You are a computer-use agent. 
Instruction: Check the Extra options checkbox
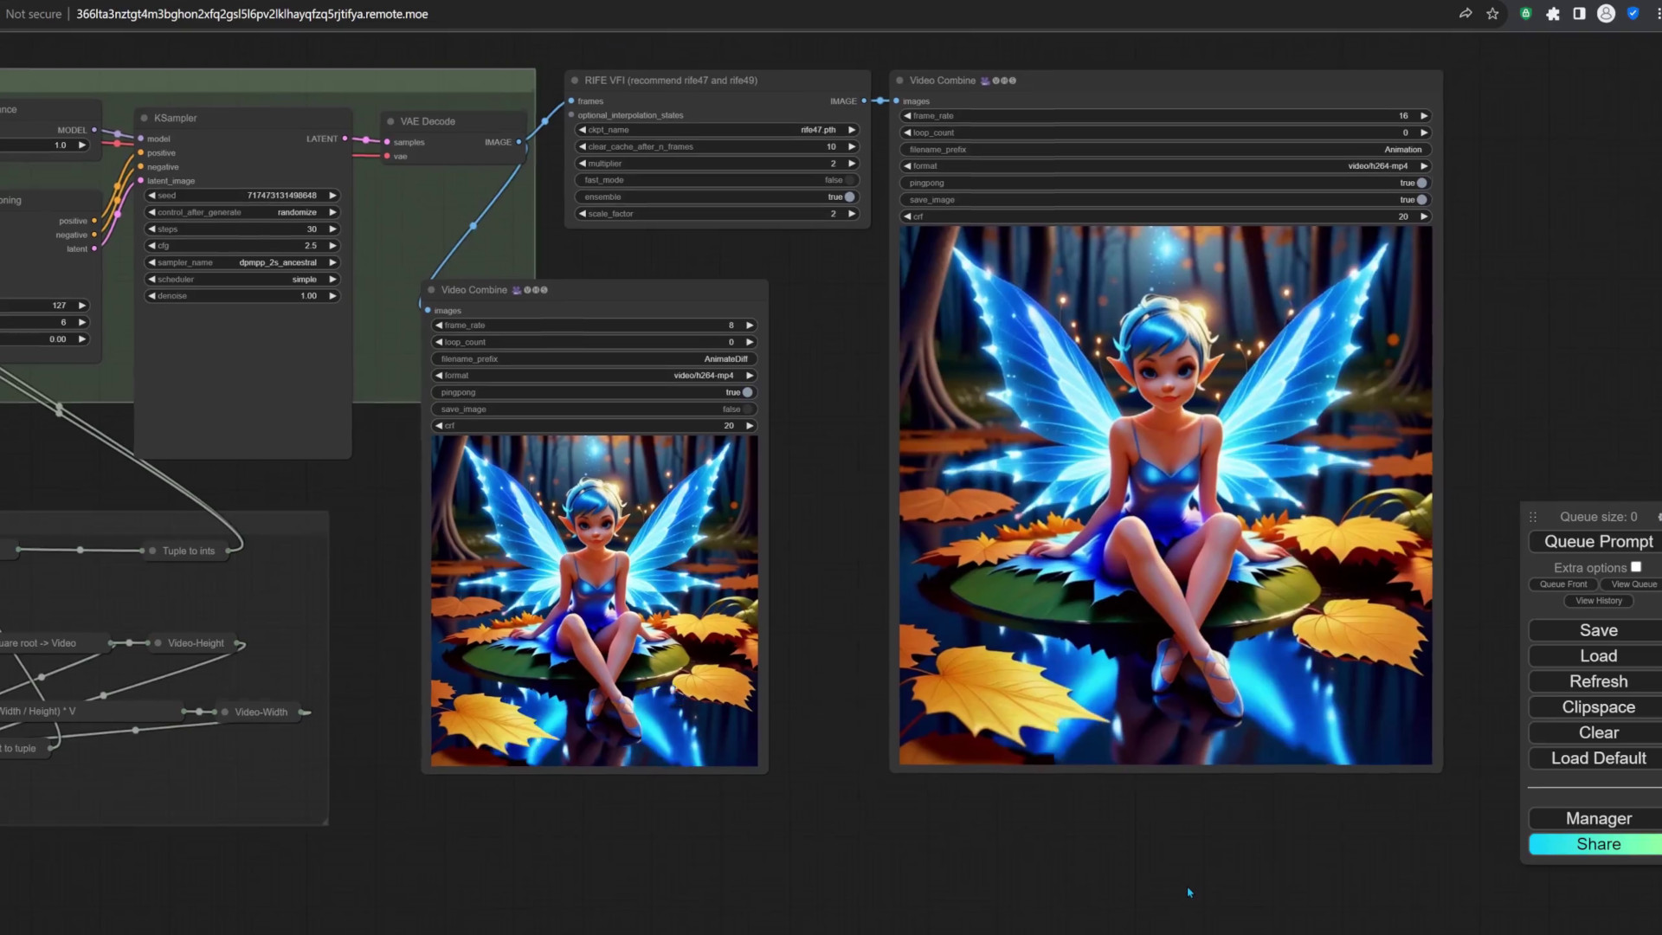point(1636,567)
